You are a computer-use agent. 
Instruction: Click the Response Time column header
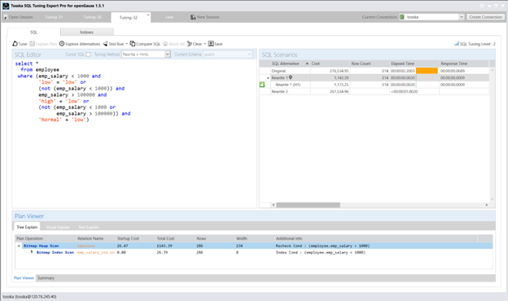pyautogui.click(x=464, y=63)
